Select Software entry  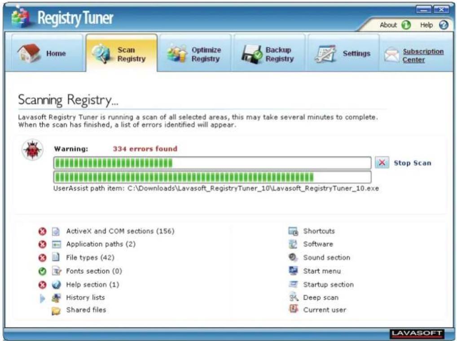point(318,244)
